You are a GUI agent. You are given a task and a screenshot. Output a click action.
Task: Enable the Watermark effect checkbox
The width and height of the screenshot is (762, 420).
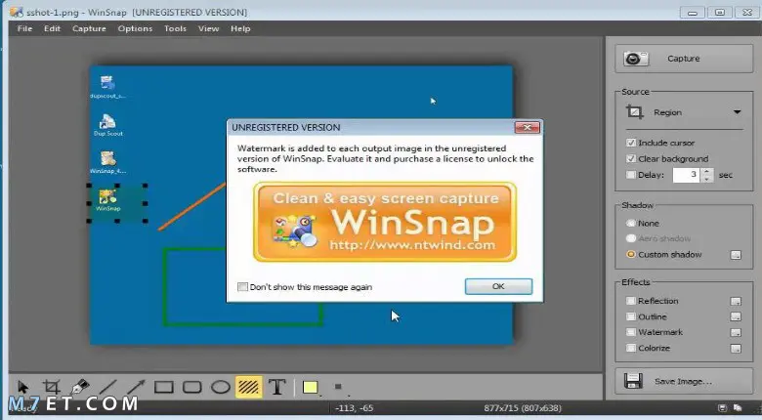[x=631, y=332]
